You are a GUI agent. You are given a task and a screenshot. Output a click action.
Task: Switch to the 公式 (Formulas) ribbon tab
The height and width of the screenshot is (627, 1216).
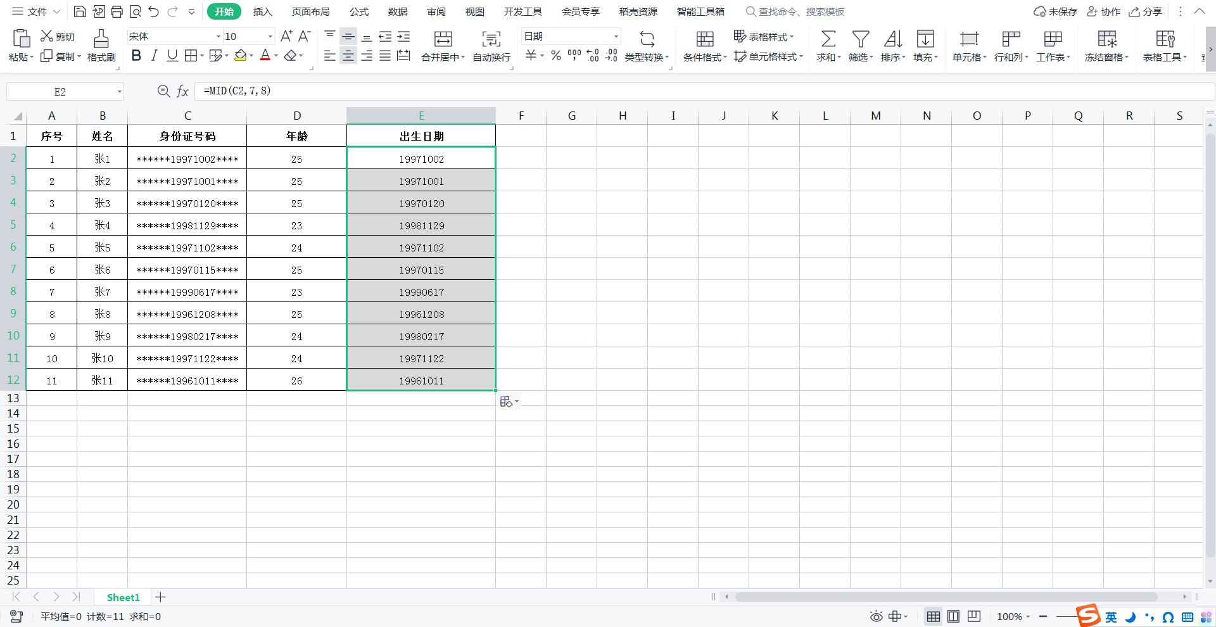pos(358,11)
